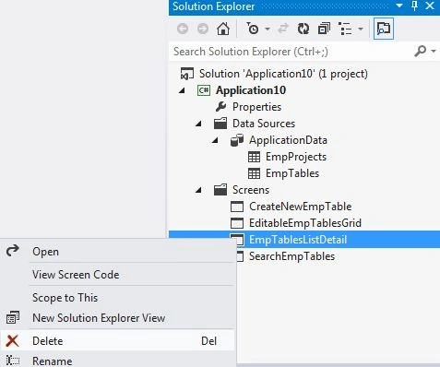The image size is (440, 367).
Task: Open the search options dropdown arrow
Action: [x=434, y=51]
